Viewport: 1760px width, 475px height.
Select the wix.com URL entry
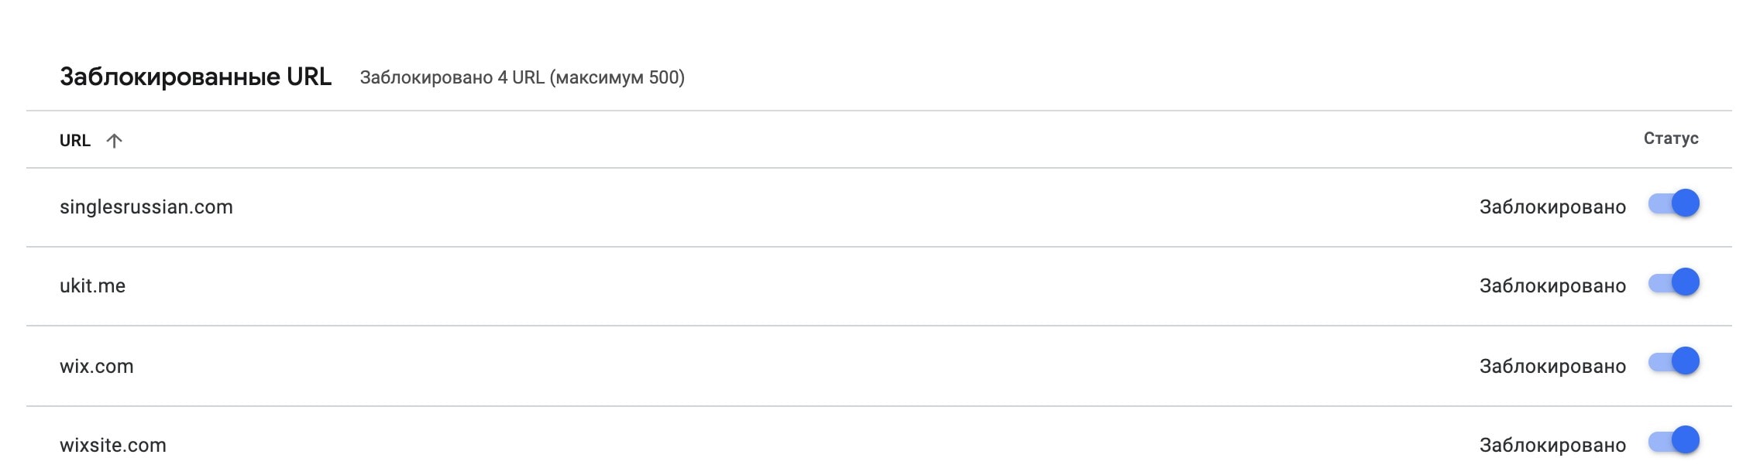tap(97, 367)
